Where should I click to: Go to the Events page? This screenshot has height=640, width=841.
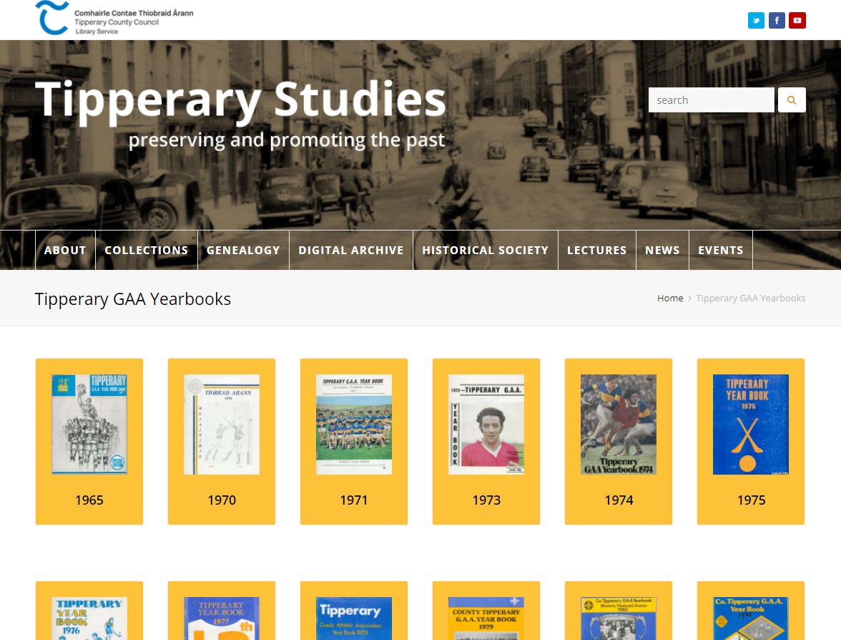(x=720, y=250)
